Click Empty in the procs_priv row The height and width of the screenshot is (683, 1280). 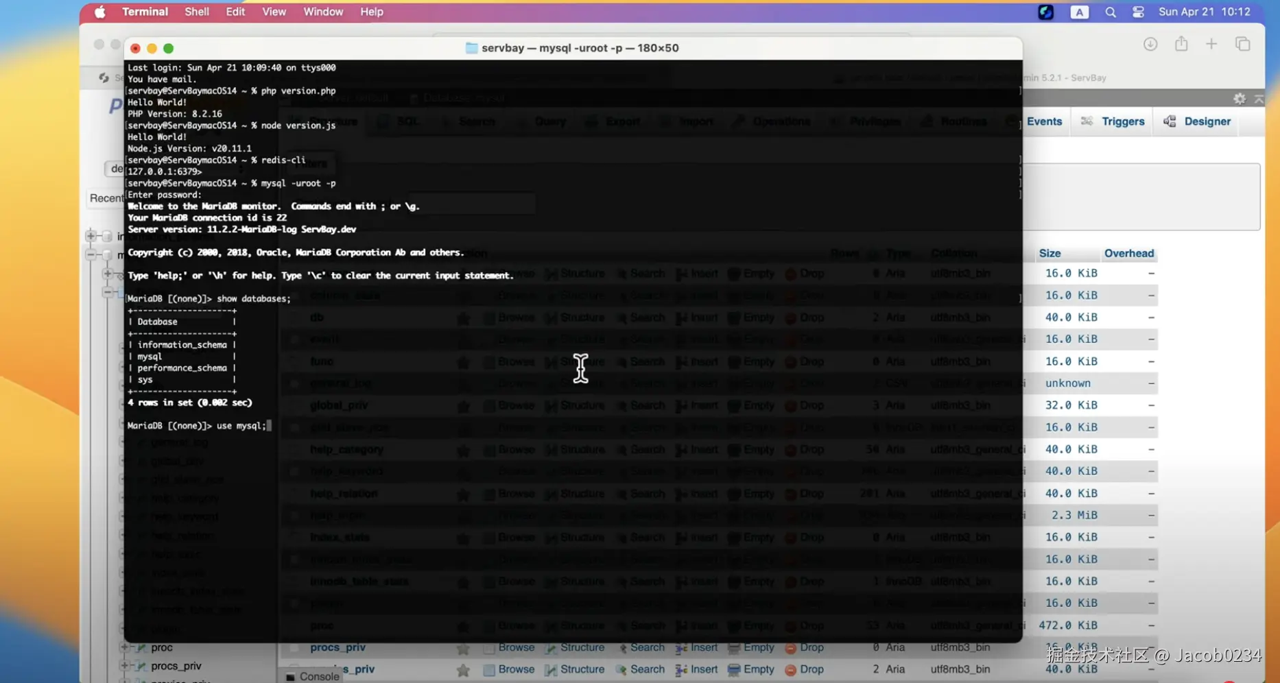[x=759, y=647]
